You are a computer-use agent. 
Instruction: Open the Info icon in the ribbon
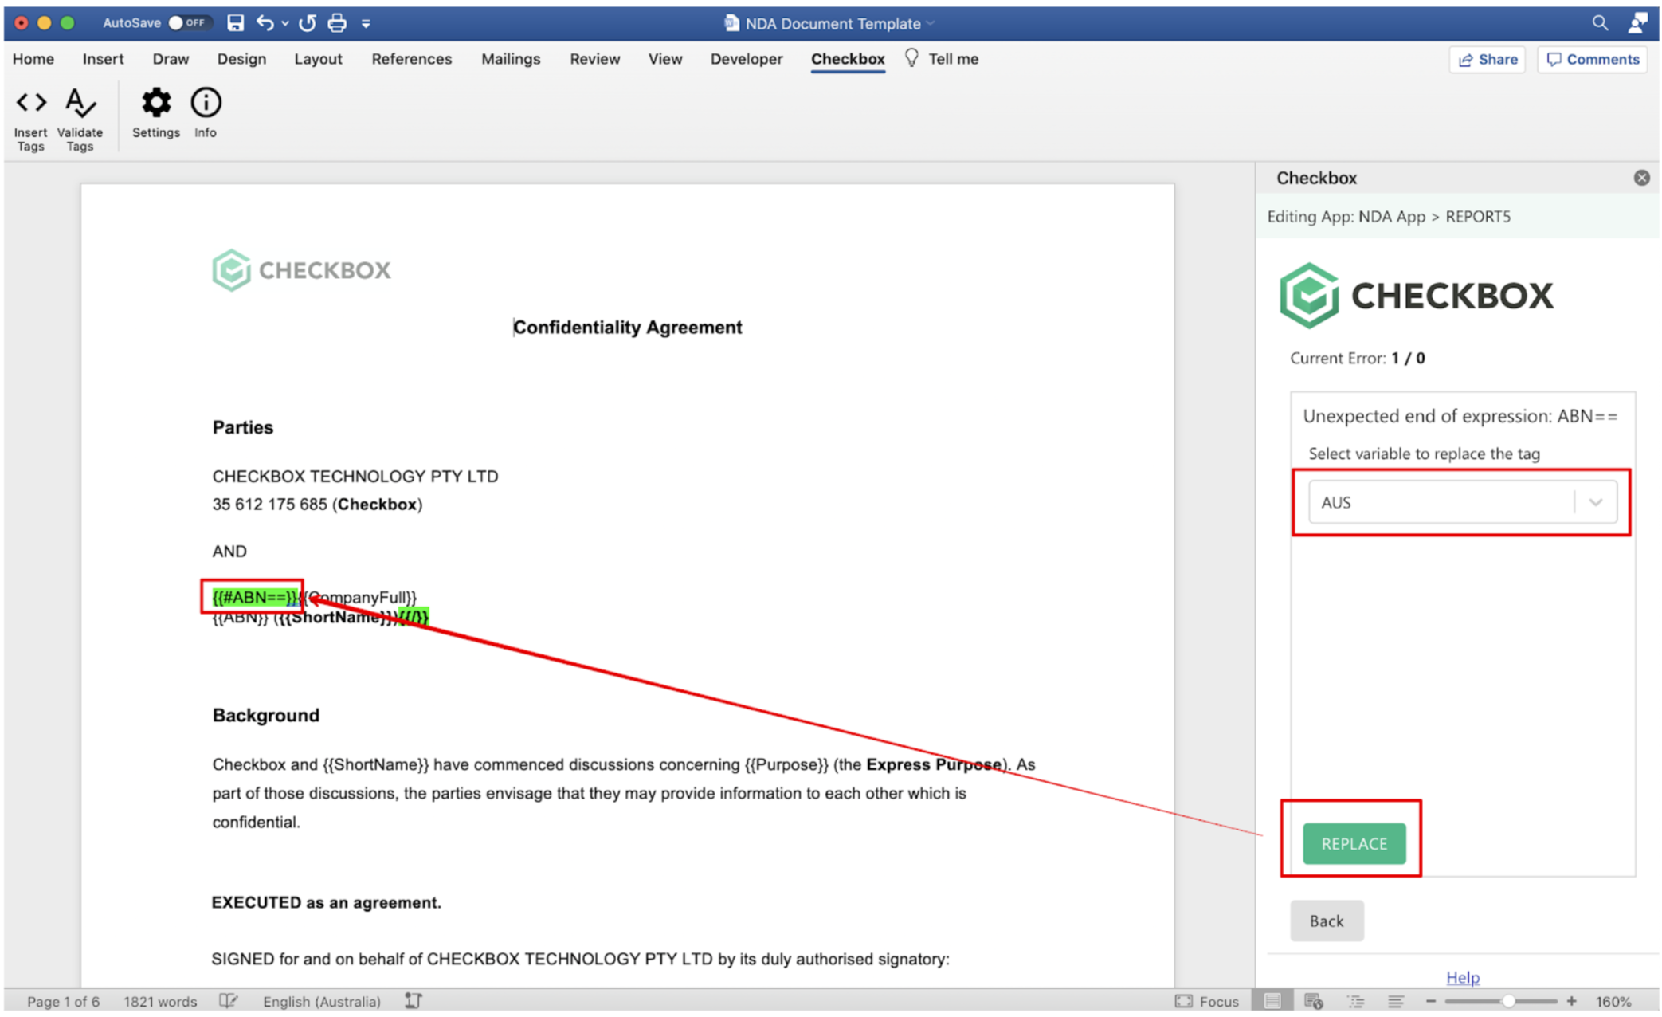(206, 112)
